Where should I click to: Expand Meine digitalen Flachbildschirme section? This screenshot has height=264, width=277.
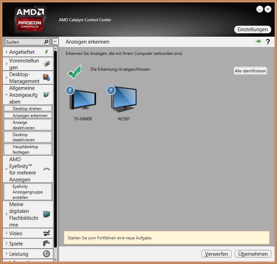6,214
